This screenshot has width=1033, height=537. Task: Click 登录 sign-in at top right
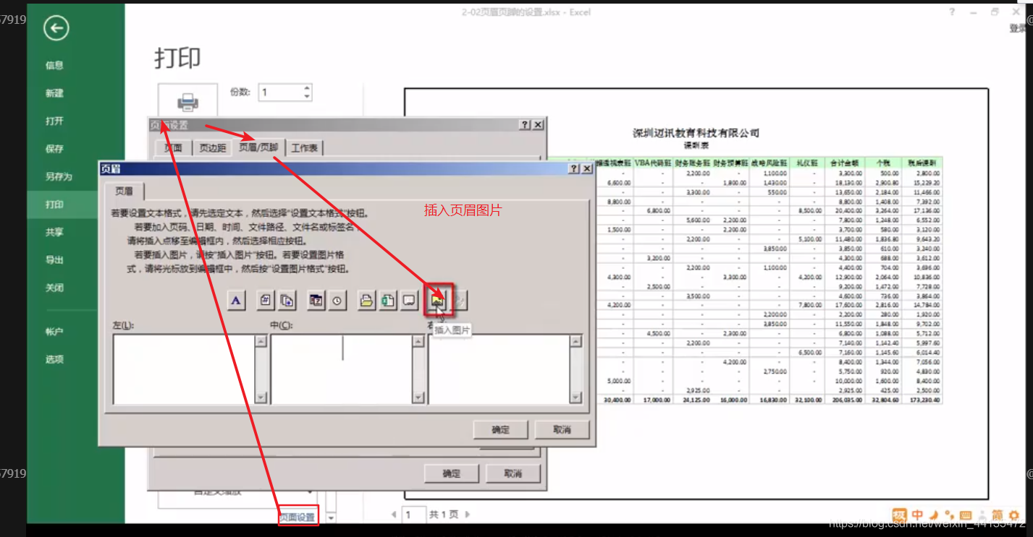[1019, 28]
